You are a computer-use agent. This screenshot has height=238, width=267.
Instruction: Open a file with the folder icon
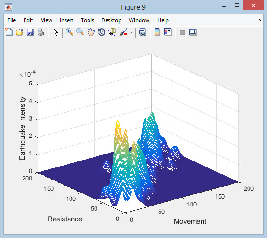(19, 32)
